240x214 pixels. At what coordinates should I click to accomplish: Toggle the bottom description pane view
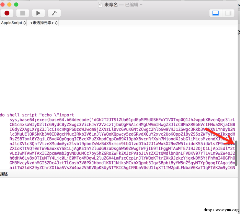(x=216, y=13)
